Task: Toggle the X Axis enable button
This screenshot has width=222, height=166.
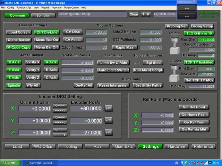Action: click(14, 62)
